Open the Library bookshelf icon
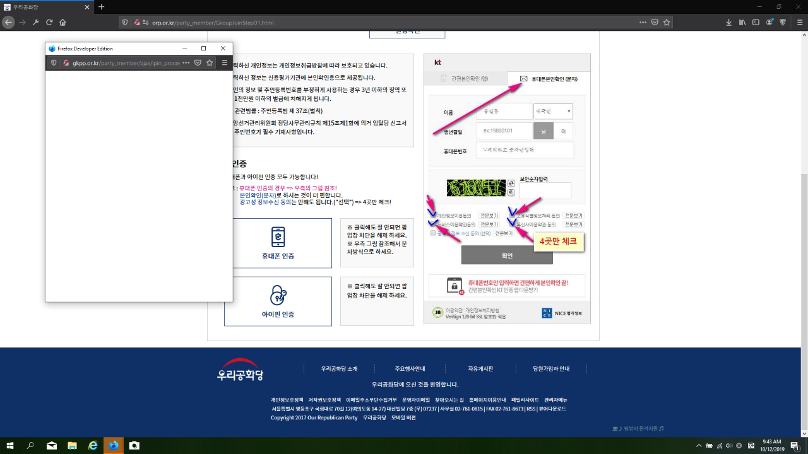This screenshot has height=454, width=808. click(742, 22)
